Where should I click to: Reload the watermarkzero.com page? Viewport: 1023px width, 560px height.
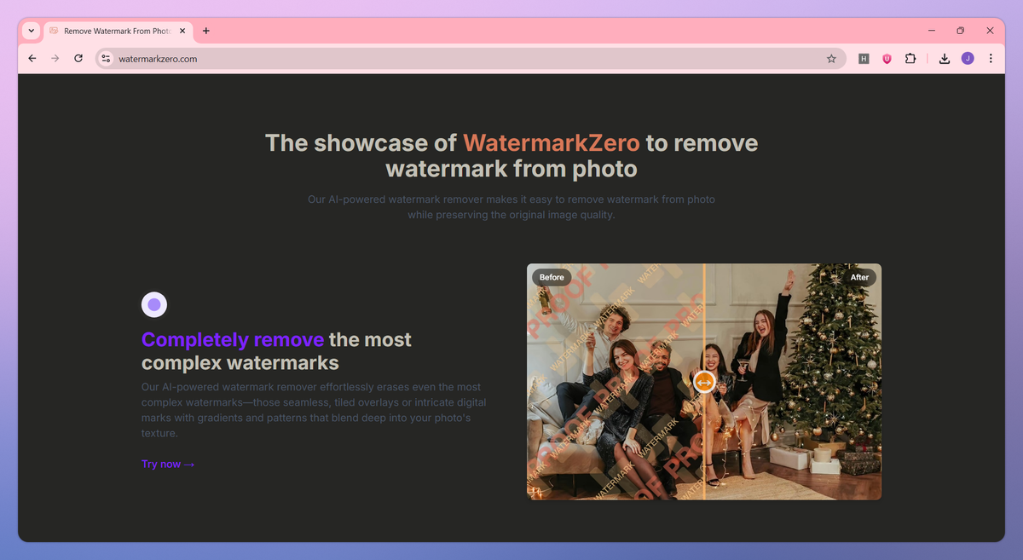point(78,59)
